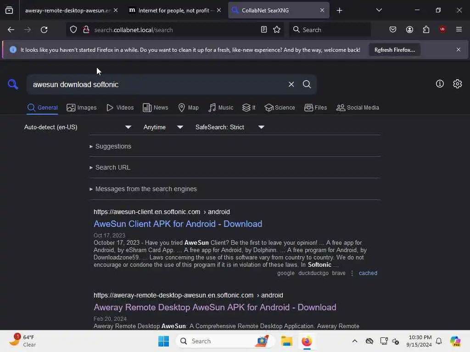Open cached version of first result
The image size is (470, 352).
(x=368, y=273)
